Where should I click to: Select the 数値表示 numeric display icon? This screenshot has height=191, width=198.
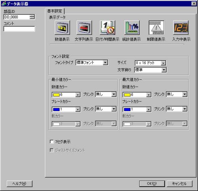[62, 28]
